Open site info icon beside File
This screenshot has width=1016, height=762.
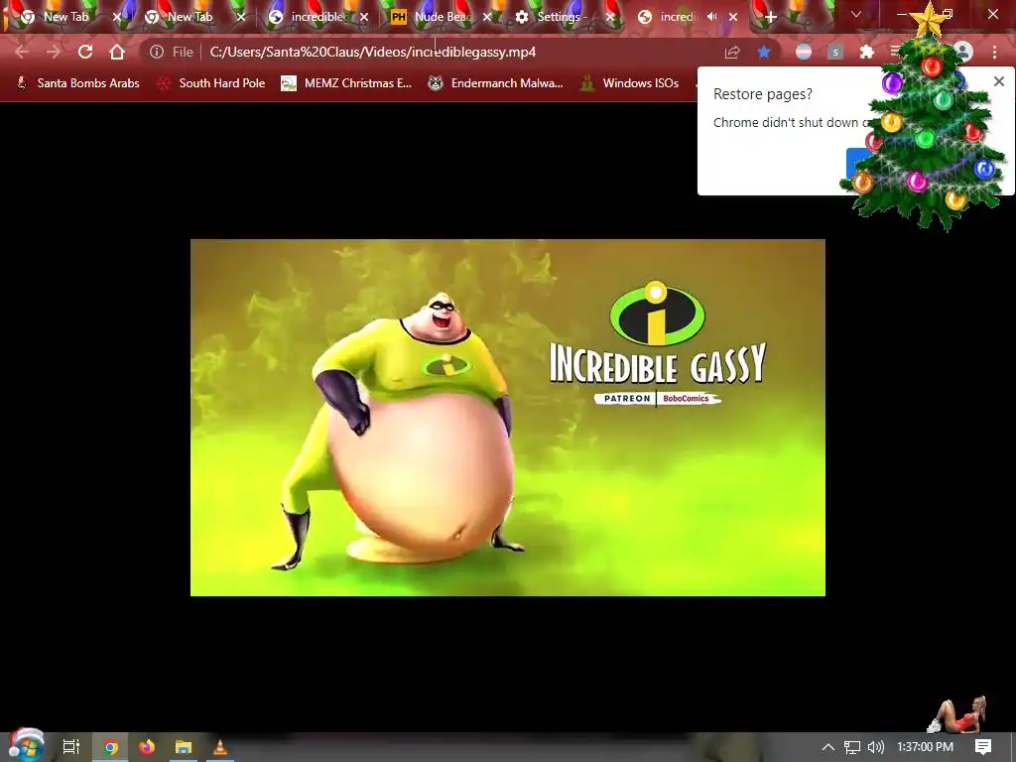(x=156, y=52)
